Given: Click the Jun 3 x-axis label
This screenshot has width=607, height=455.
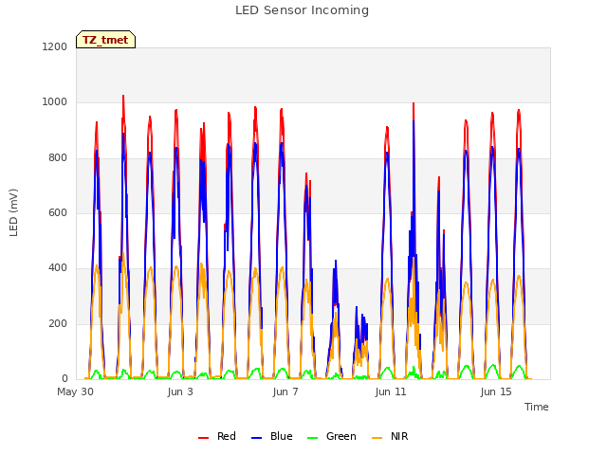Looking at the screenshot, I should tap(180, 391).
